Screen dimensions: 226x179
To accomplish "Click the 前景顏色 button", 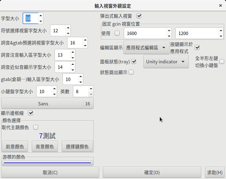I will [15, 147].
